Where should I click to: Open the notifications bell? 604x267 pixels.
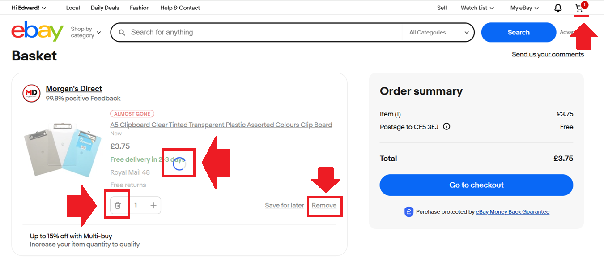click(558, 8)
